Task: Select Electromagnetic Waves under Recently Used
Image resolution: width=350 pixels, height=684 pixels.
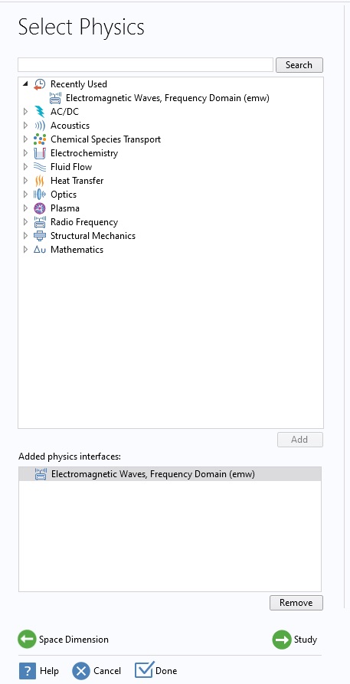Action: click(x=168, y=98)
